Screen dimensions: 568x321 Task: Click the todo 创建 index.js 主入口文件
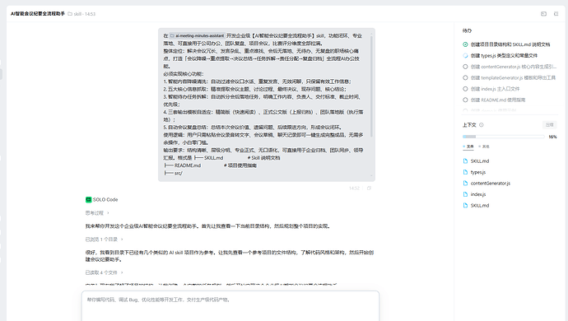click(495, 89)
